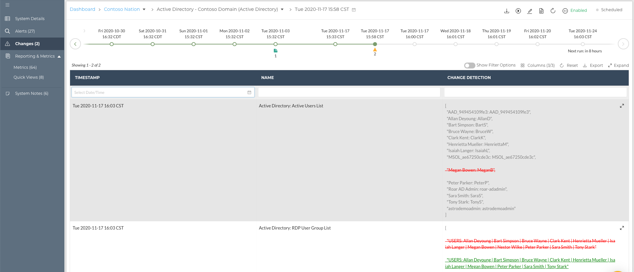The width and height of the screenshot is (634, 272).
Task: Sort by CHANGE DETECTION column header
Action: pyautogui.click(x=469, y=78)
